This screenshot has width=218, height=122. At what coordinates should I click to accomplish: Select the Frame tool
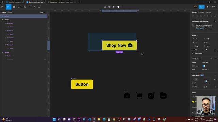pos(14,7)
